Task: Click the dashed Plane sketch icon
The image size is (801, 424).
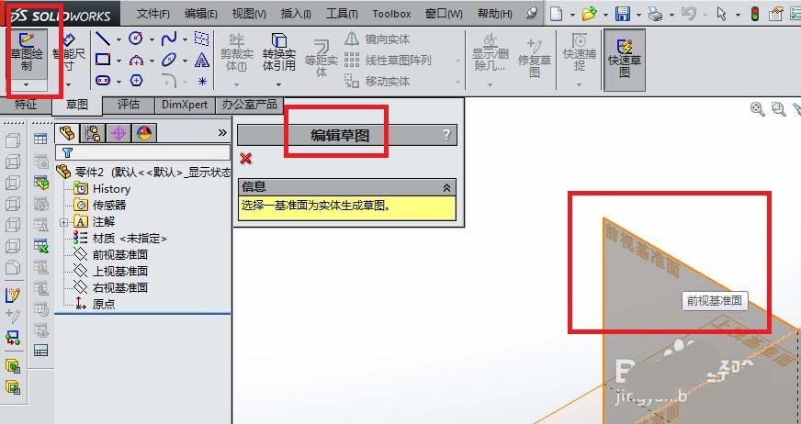Action: (202, 39)
